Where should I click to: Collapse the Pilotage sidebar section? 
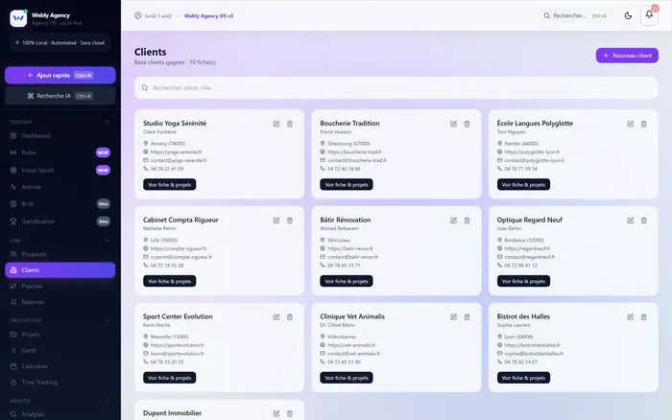108,122
